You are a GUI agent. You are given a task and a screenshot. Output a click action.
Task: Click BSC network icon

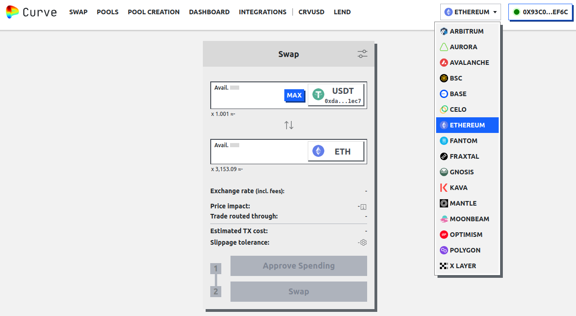click(x=444, y=78)
